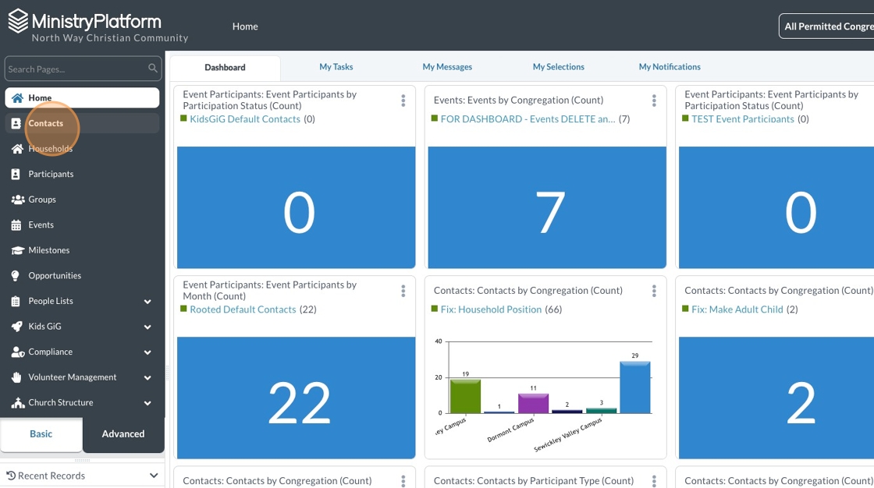Open the Fix: Make Adult Child link
This screenshot has height=488, width=874.
(737, 309)
